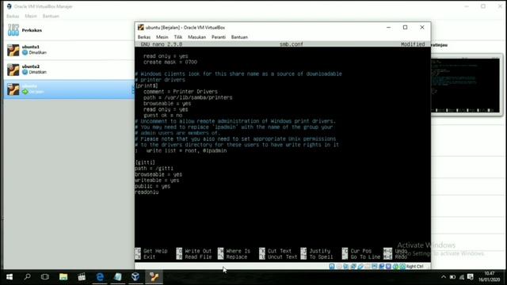Click 'write list = root, @lpadmin' line
507x285 pixels.
(x=186, y=151)
